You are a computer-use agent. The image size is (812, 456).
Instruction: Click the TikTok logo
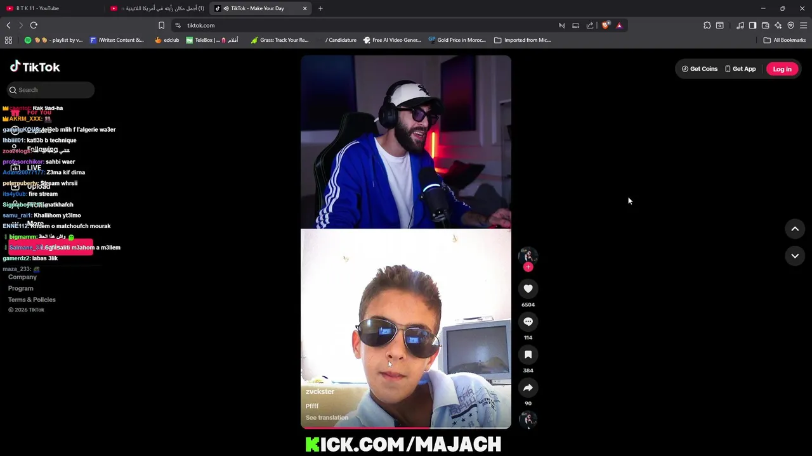[35, 66]
